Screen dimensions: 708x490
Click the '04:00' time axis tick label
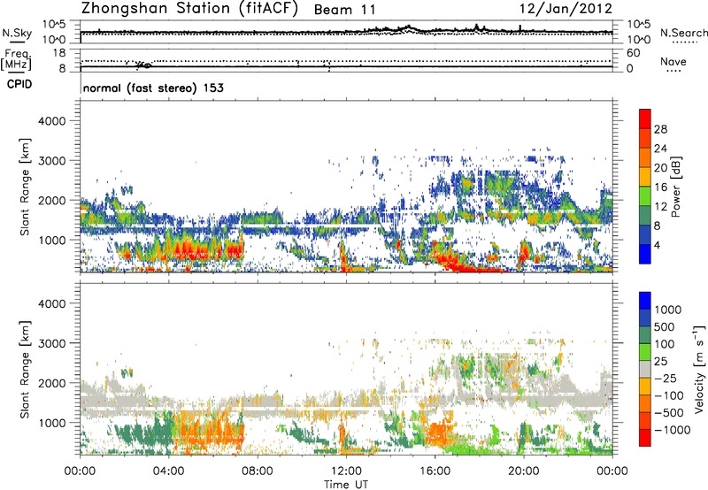click(168, 471)
